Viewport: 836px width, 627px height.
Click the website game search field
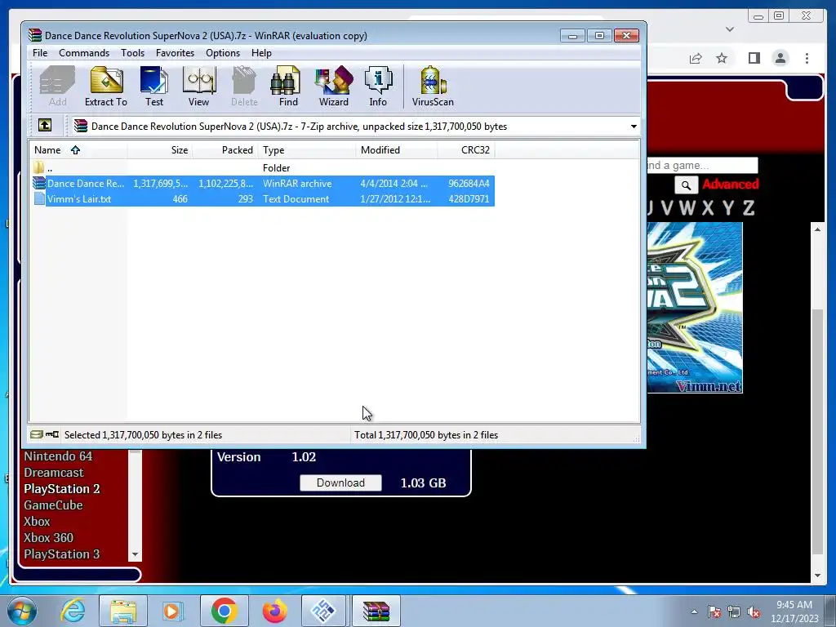click(702, 165)
